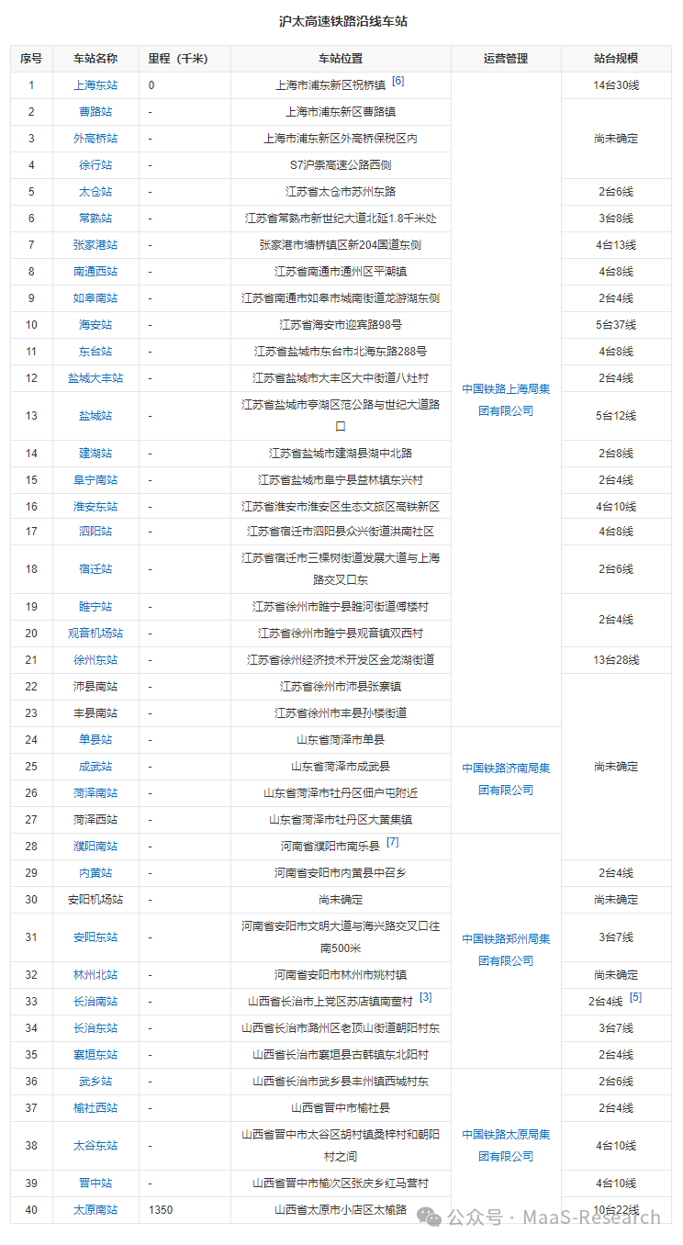Open the 上海东站 station link
This screenshot has width=683, height=1245.
pos(95,85)
